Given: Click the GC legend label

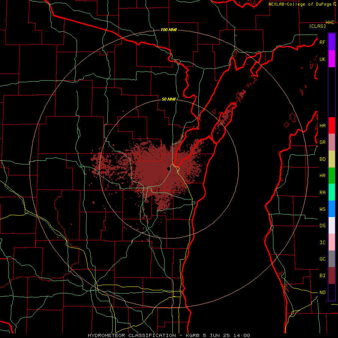Looking at the screenshot, I should coord(322,259).
